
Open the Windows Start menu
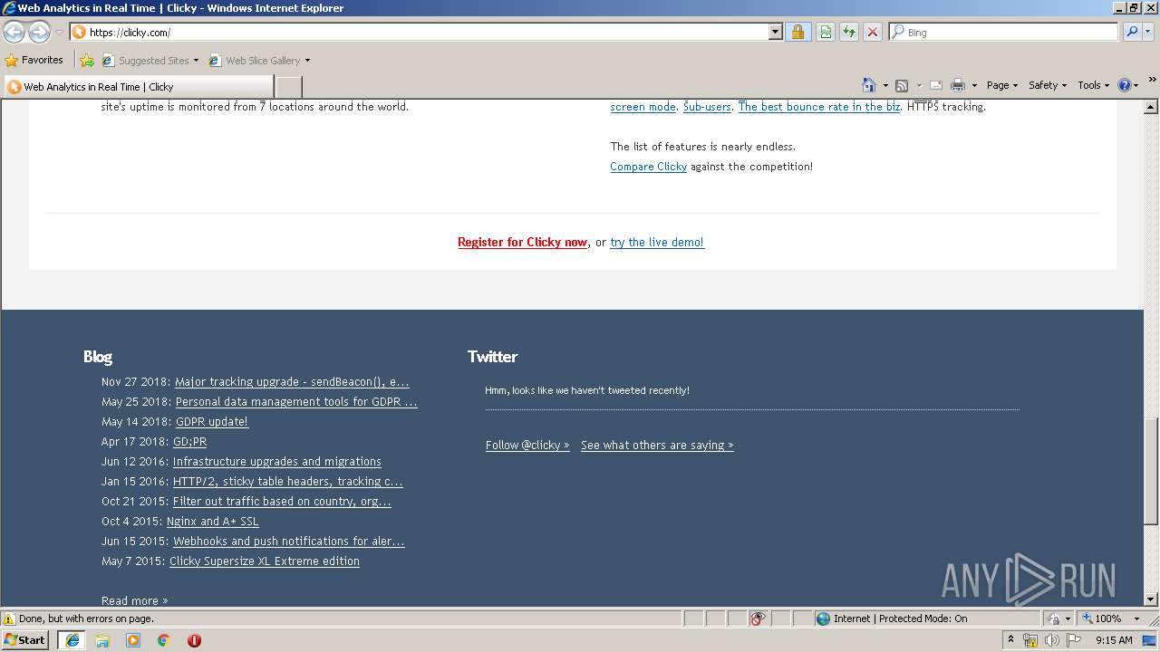pyautogui.click(x=25, y=640)
